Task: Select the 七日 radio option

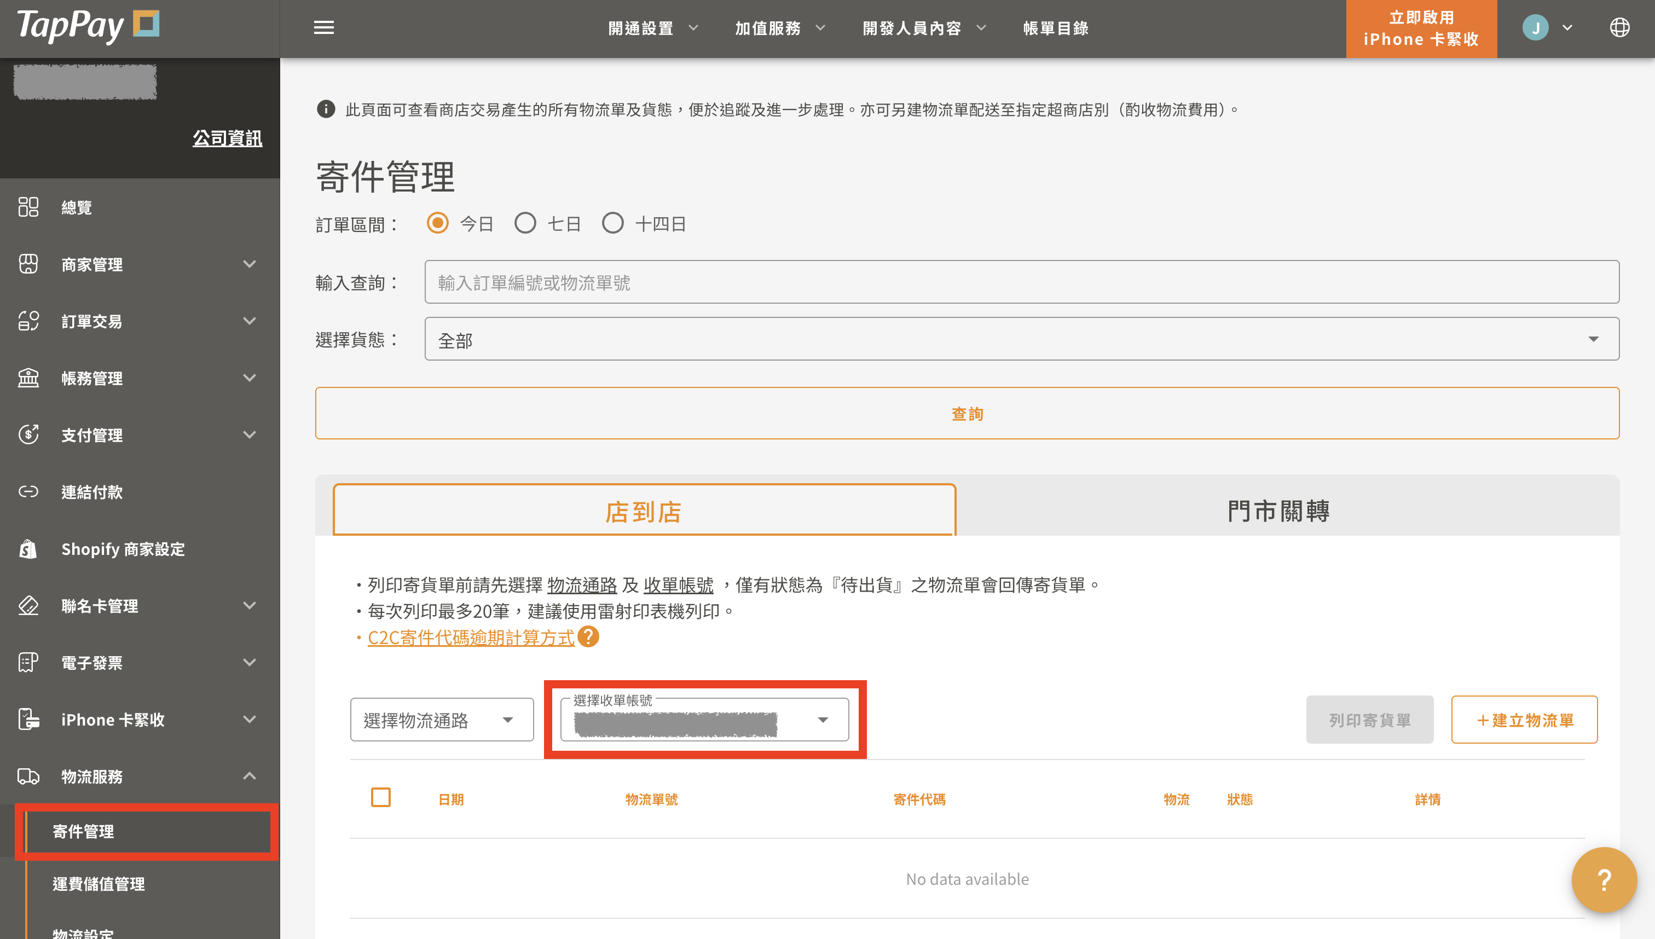Action: click(525, 223)
